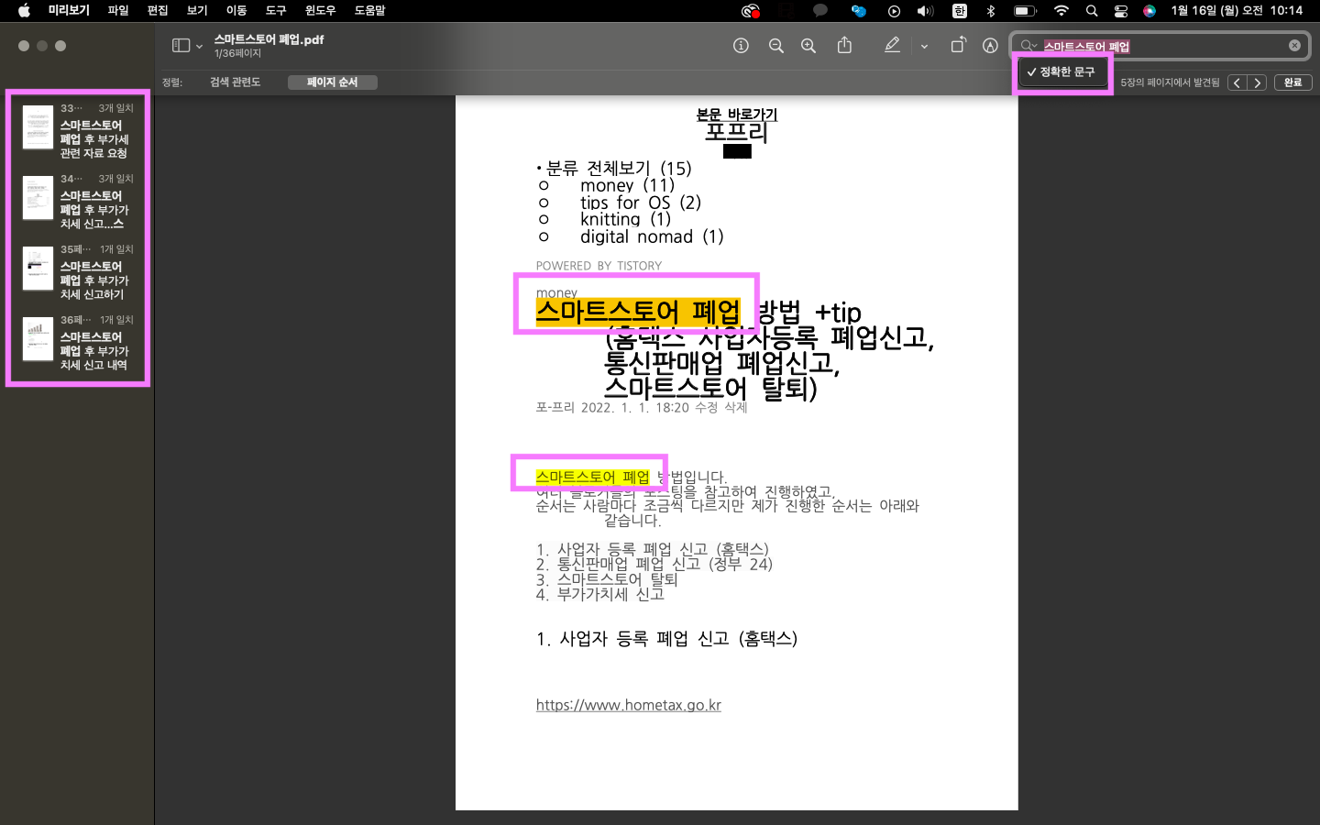Viewport: 1320px width, 825px height.
Task: Open the 도움말 menu
Action: coord(370,11)
